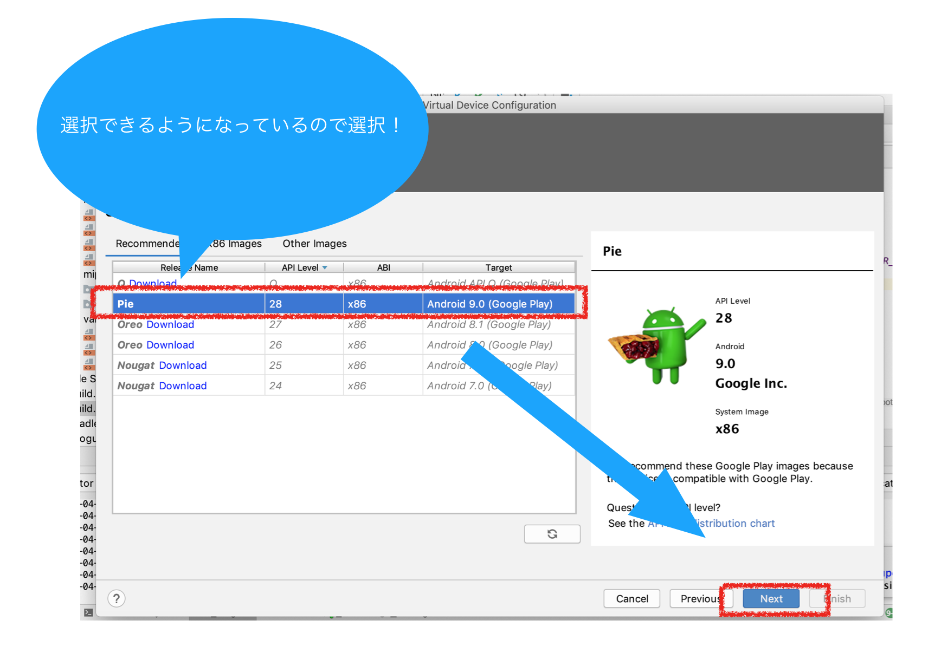Click the Android 9.0 (Google Play) target cell
Viewport: 928px width, 653px height.
pos(499,304)
